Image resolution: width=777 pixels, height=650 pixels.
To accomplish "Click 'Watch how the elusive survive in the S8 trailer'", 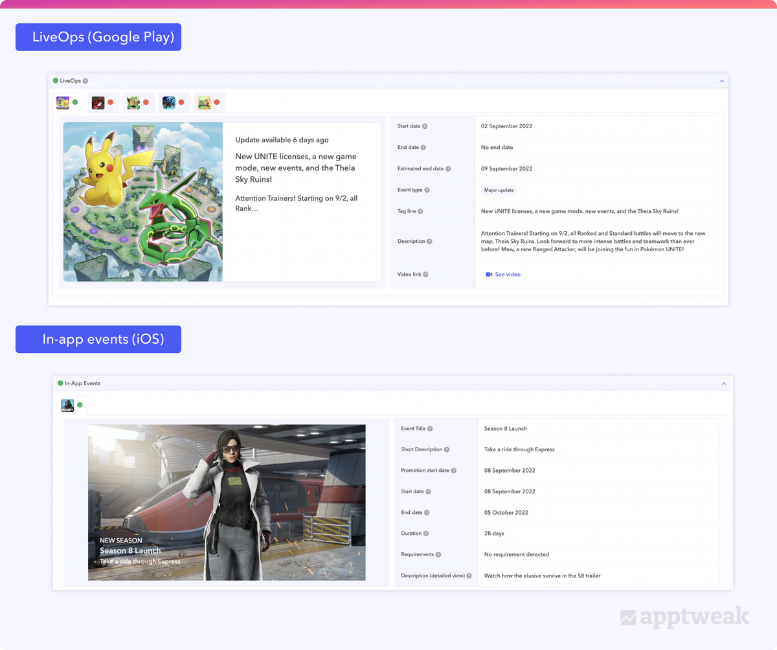I will point(543,576).
